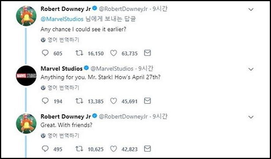Reply to the Marvel Studios tweet

click(45, 101)
